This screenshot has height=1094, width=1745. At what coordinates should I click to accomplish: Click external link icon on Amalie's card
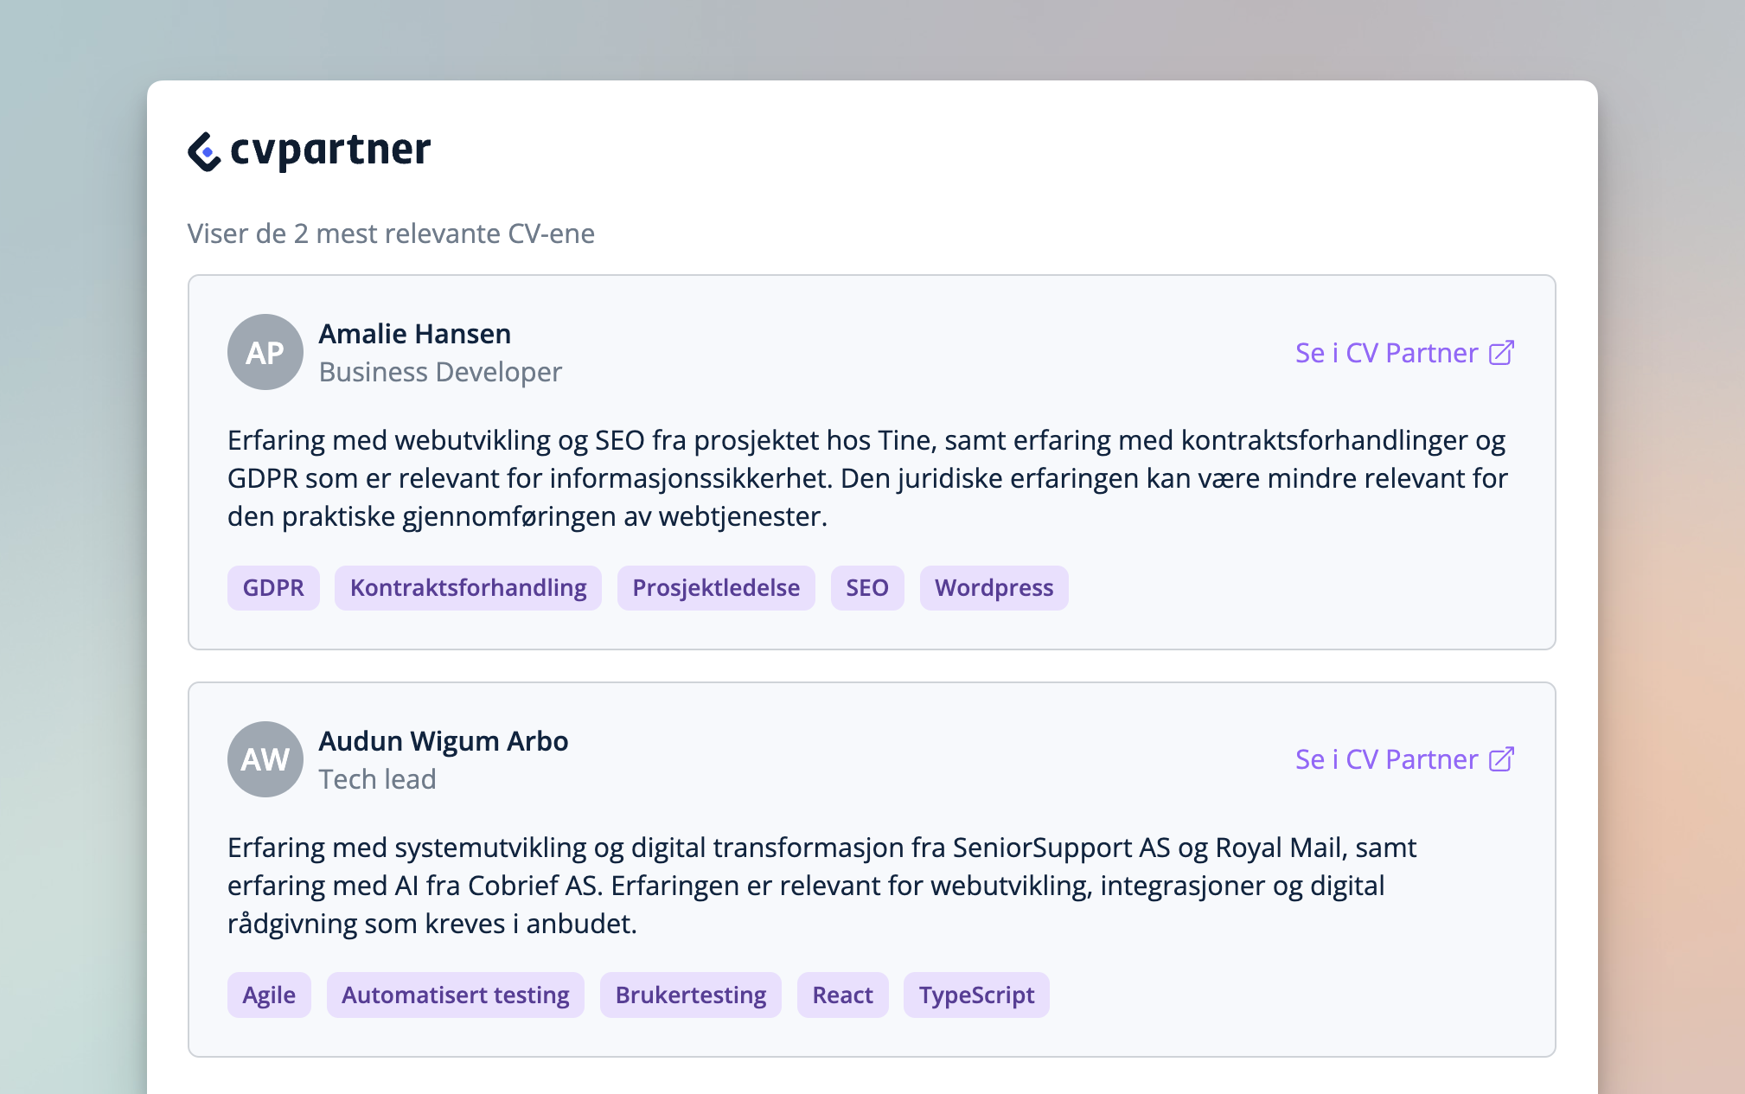click(1501, 353)
